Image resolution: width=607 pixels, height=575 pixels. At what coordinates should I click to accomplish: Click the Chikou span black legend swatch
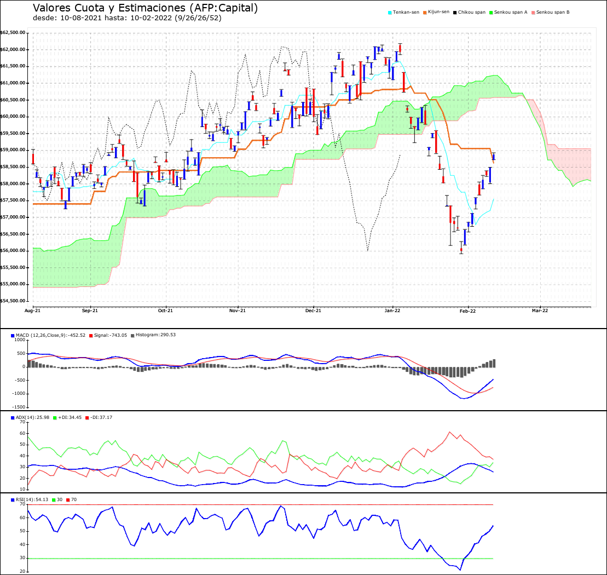coord(455,13)
